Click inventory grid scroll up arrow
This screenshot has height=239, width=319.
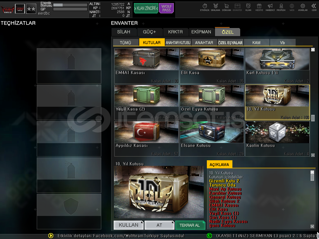click(x=313, y=49)
